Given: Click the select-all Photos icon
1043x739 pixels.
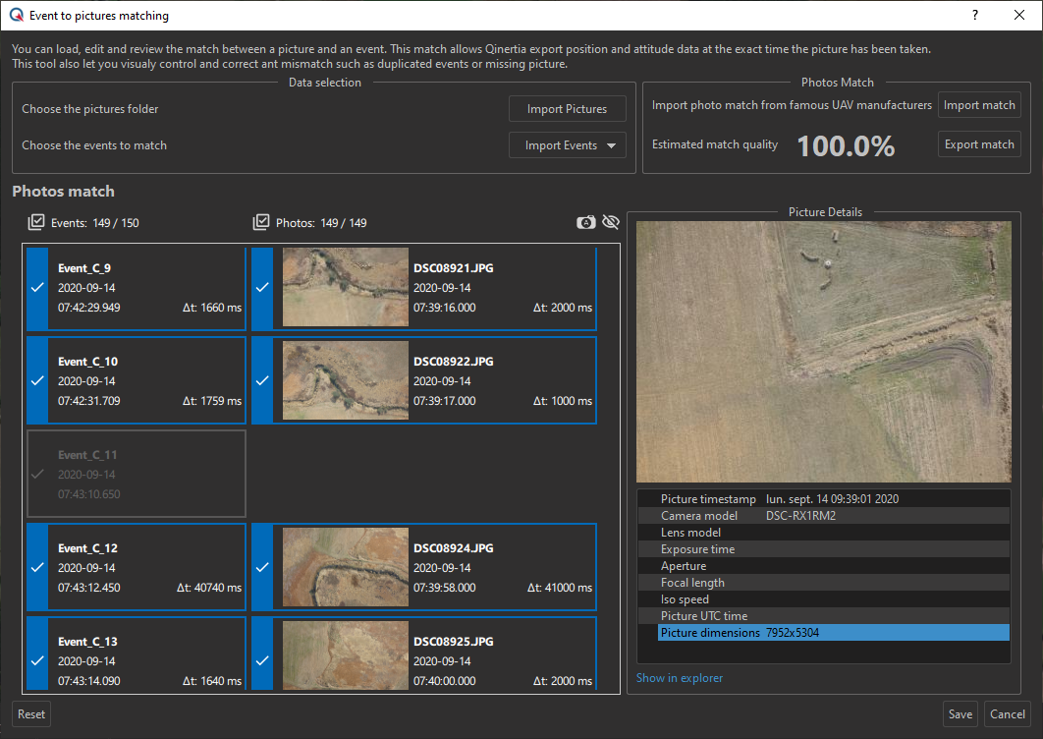Looking at the screenshot, I should coord(261,223).
